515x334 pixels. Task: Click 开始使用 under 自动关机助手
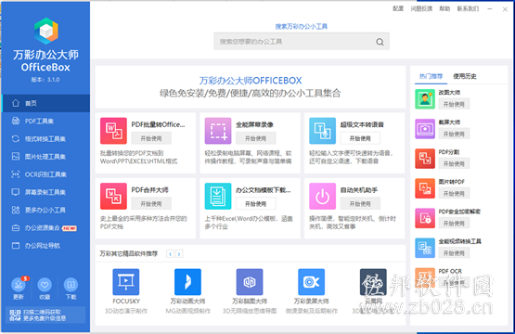(360, 203)
